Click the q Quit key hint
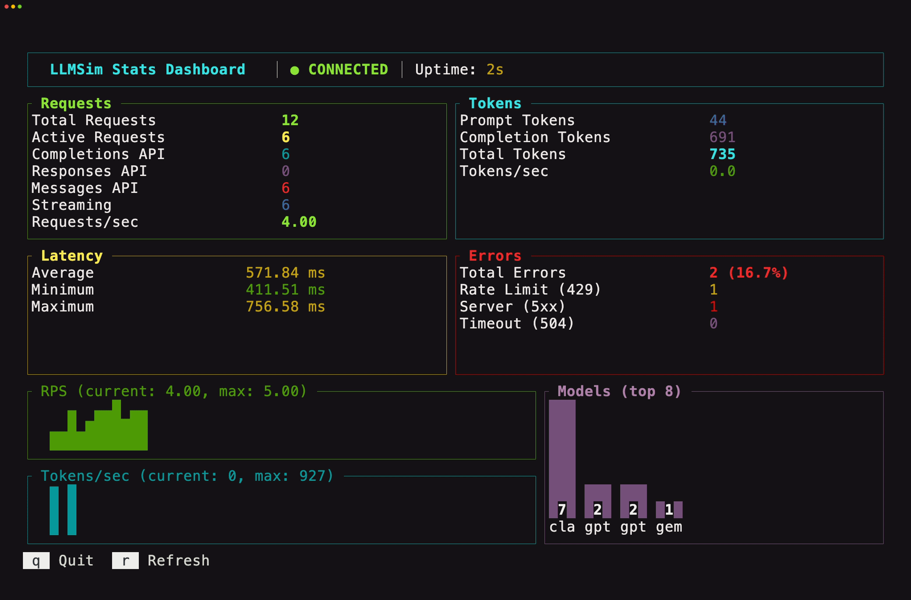The height and width of the screenshot is (600, 911). click(58, 561)
